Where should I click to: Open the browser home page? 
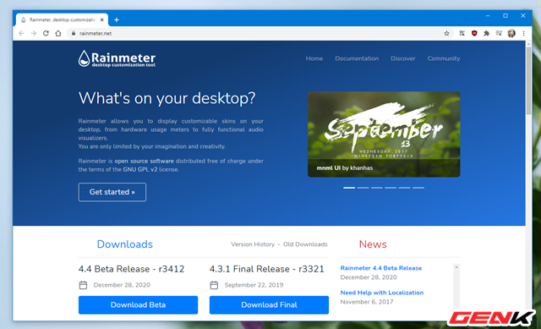(58, 34)
